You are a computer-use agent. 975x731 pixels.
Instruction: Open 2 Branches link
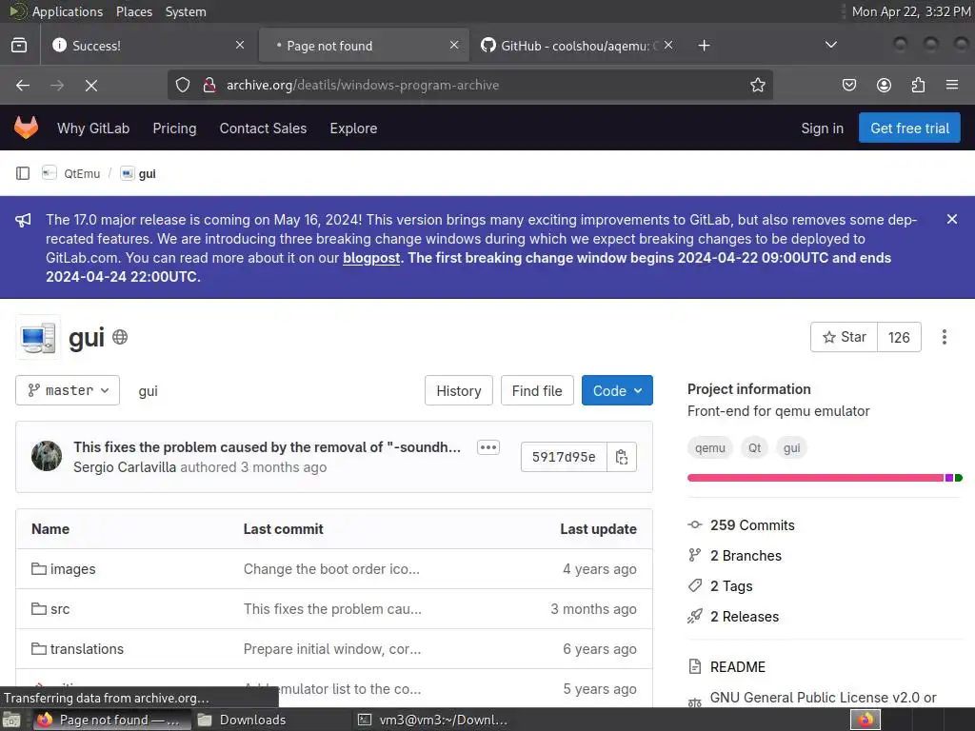coord(746,556)
